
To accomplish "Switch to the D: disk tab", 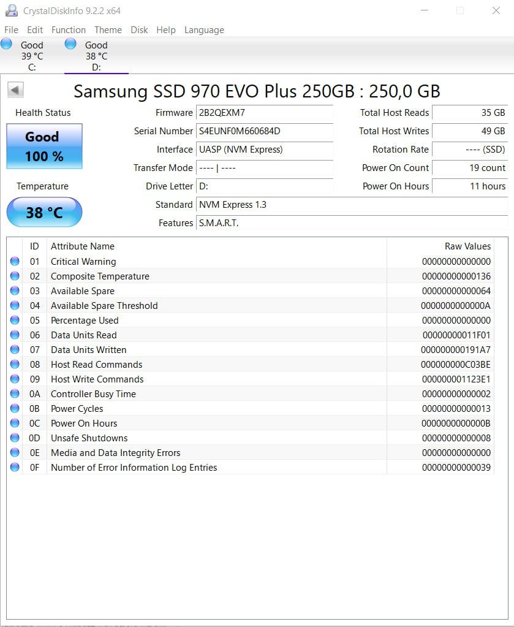I will click(x=96, y=56).
